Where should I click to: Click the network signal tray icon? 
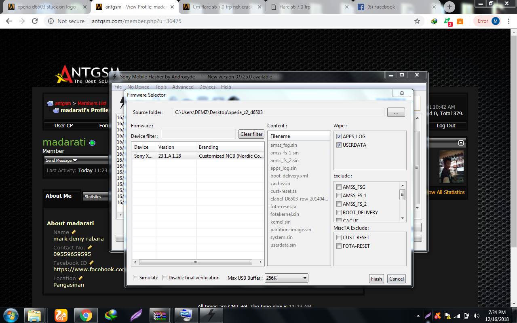[x=457, y=315]
